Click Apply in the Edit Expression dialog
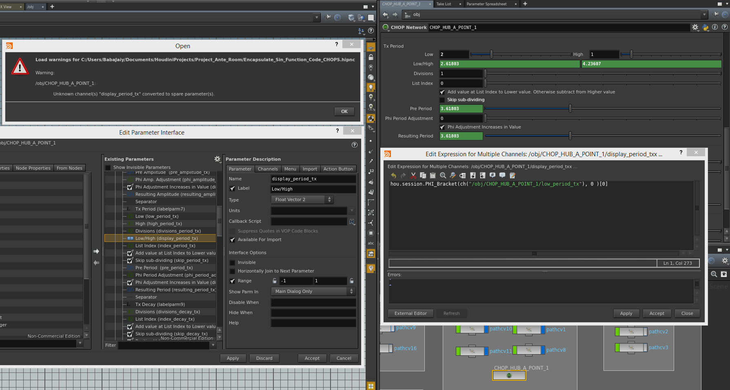This screenshot has height=390, width=730. [626, 313]
